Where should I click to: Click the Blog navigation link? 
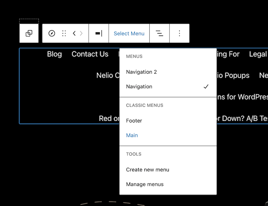pos(54,54)
